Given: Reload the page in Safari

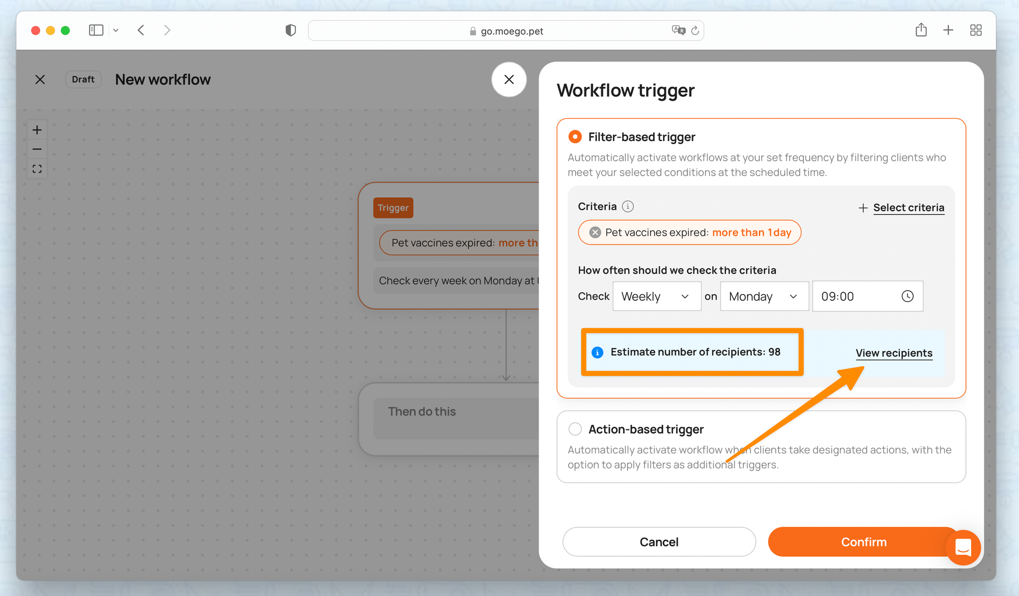Looking at the screenshot, I should click(x=695, y=31).
